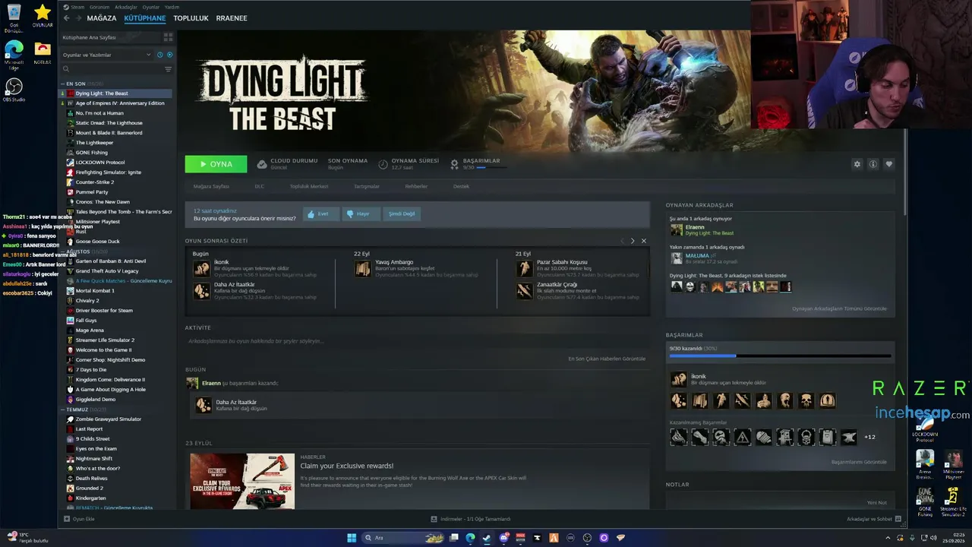Select Counter-Strike 2 in library
This screenshot has width=972, height=547.
pyautogui.click(x=95, y=182)
